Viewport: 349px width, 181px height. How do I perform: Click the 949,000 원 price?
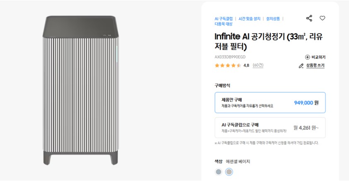coord(306,103)
